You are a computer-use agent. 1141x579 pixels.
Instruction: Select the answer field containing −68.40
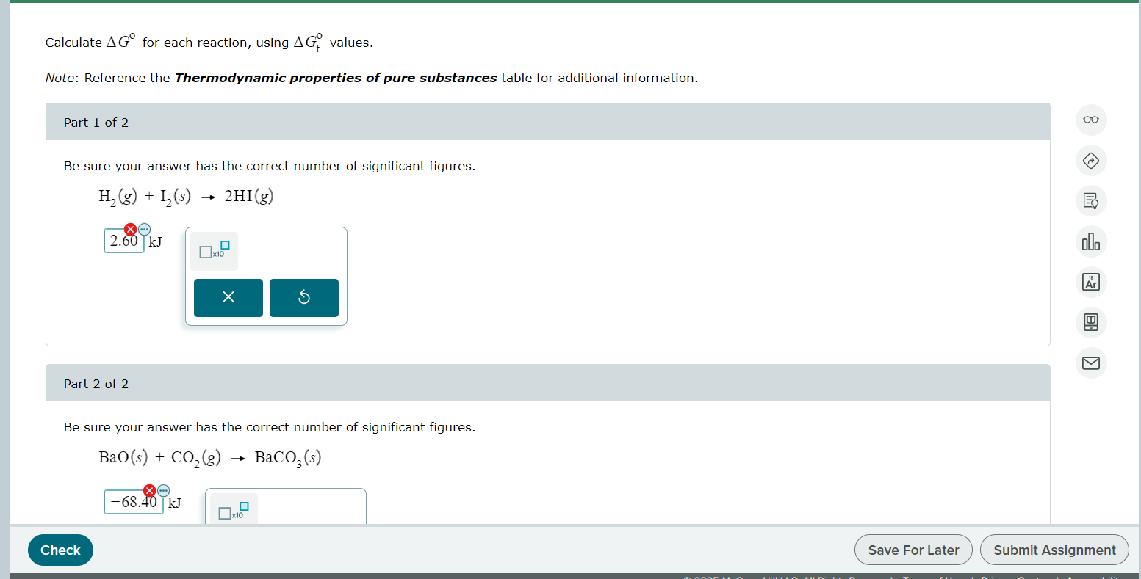tap(132, 502)
